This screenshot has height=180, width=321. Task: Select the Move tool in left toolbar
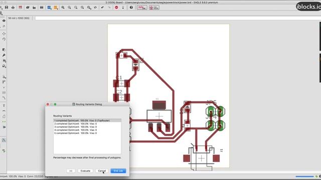tap(4, 33)
